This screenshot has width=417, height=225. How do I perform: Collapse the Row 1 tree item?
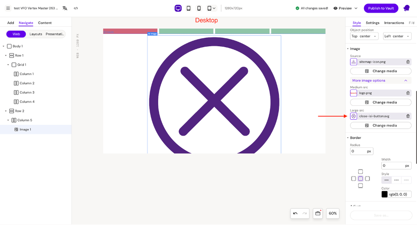[x=6, y=56]
